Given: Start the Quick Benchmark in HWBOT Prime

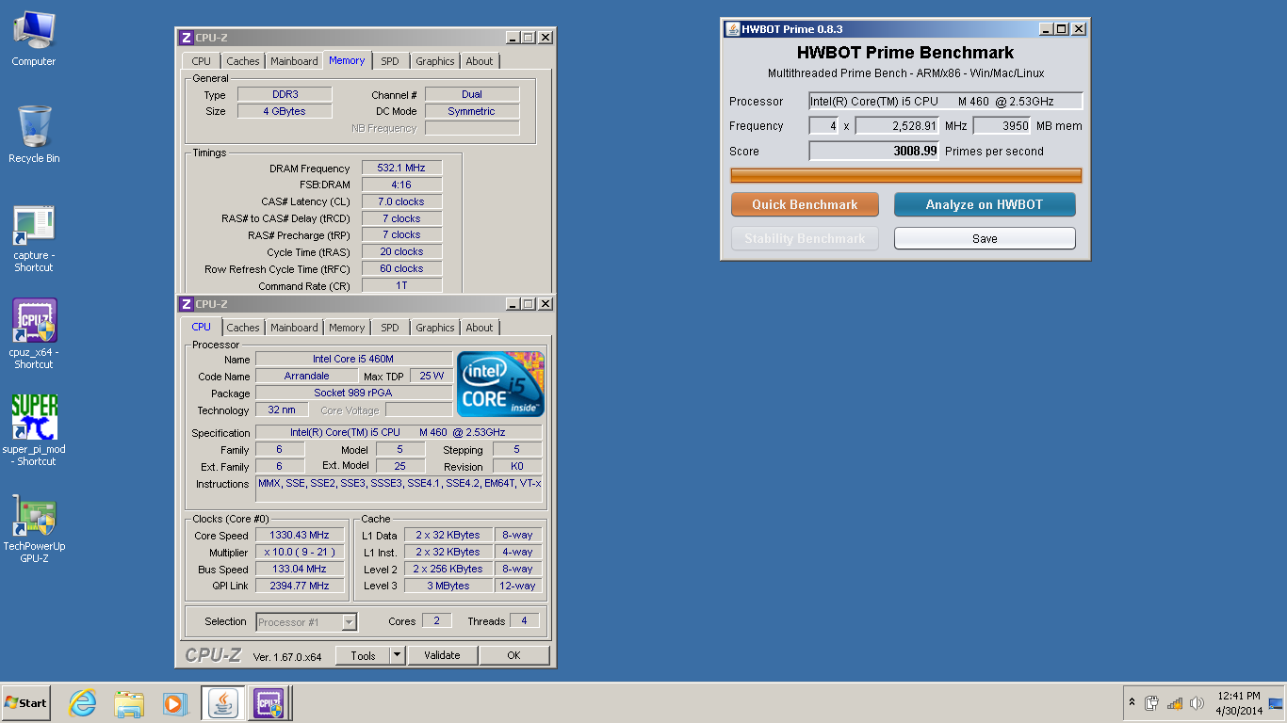Looking at the screenshot, I should coord(805,204).
